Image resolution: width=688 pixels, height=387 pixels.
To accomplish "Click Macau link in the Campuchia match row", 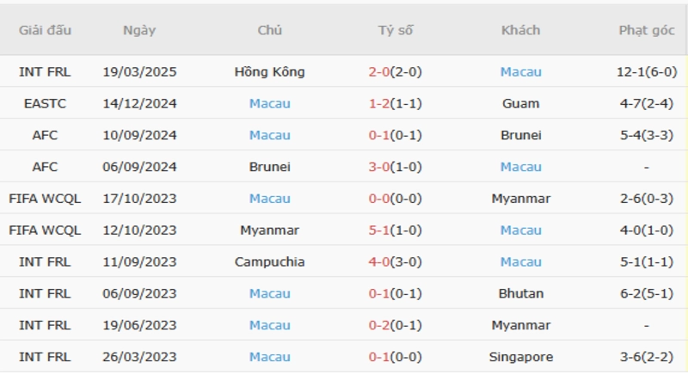I will click(520, 262).
